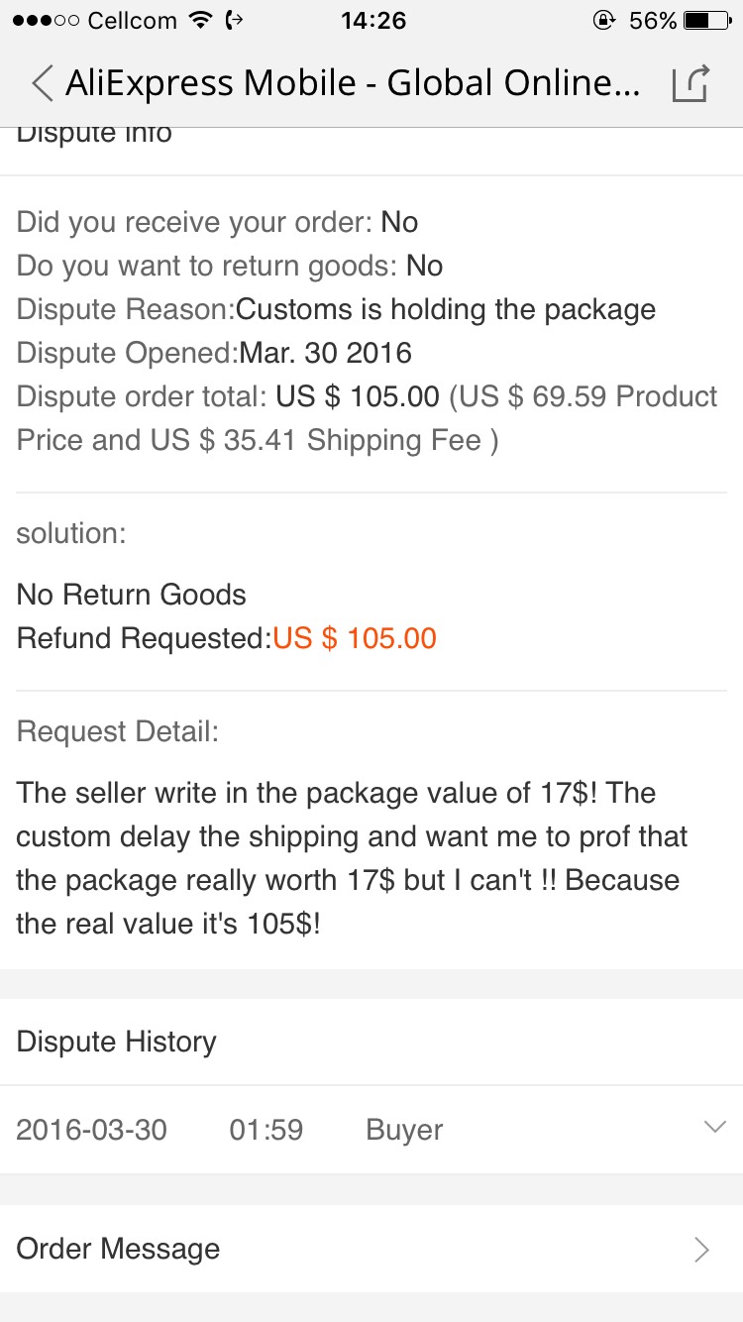This screenshot has width=743, height=1322.
Task: Select the Dispute History section header
Action: tap(117, 1042)
